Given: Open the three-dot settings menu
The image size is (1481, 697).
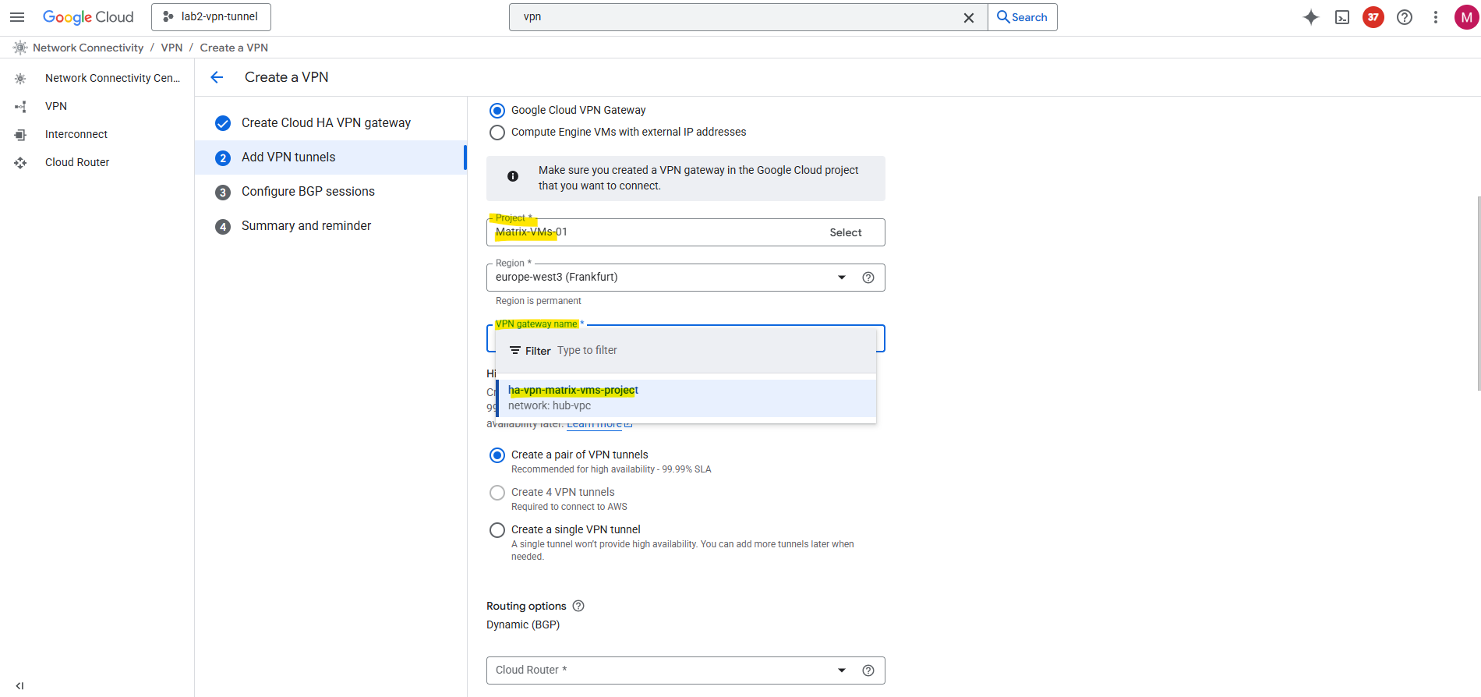Looking at the screenshot, I should pyautogui.click(x=1436, y=17).
